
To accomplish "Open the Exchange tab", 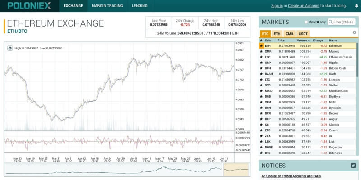I will 73,6.
